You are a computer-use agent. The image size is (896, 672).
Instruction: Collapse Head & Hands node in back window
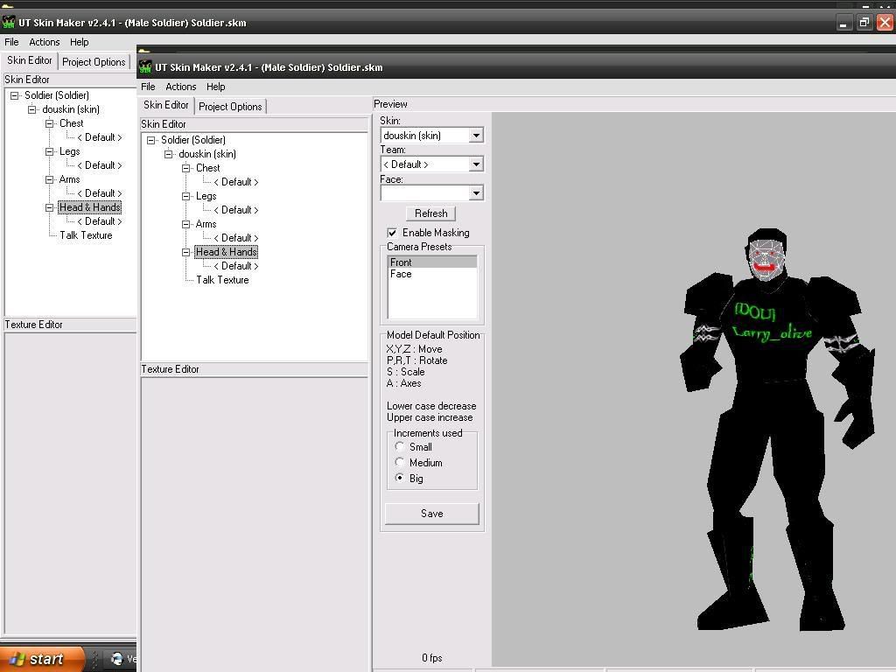coord(49,207)
